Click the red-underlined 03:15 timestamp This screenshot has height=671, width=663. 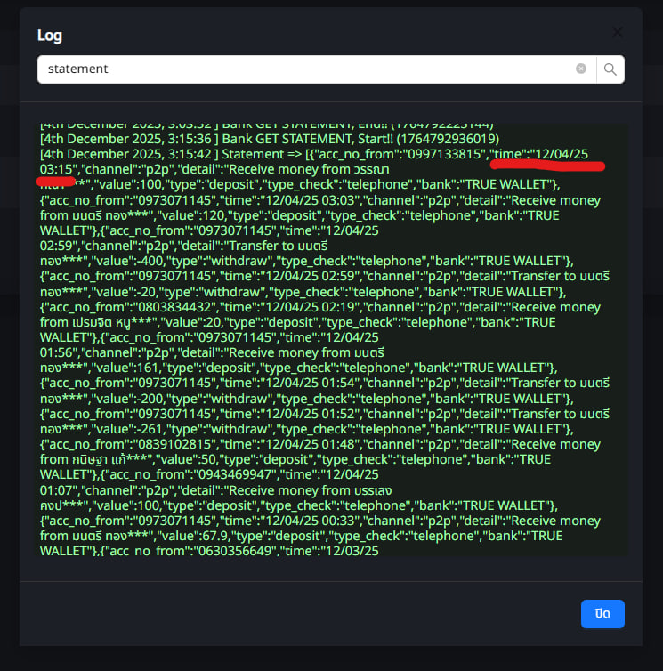click(57, 169)
